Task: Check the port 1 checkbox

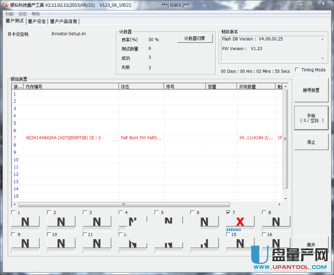Action: (x=13, y=212)
